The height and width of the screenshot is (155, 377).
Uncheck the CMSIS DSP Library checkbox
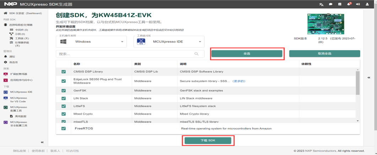point(64,71)
